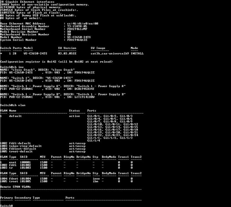Click the 'Model Revision Number' label
This screenshot has height=207, width=231.
click(19, 32)
